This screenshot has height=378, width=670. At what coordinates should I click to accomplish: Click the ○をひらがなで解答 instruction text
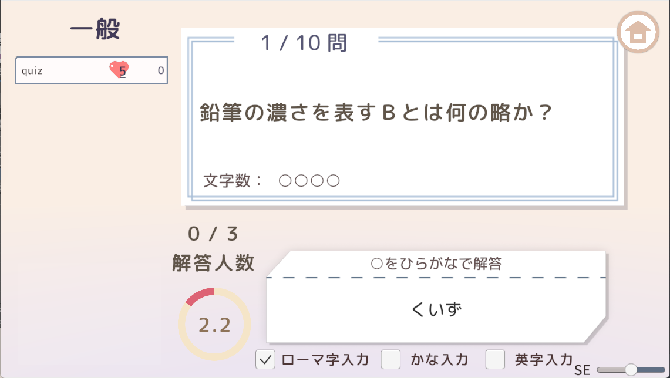click(x=436, y=264)
